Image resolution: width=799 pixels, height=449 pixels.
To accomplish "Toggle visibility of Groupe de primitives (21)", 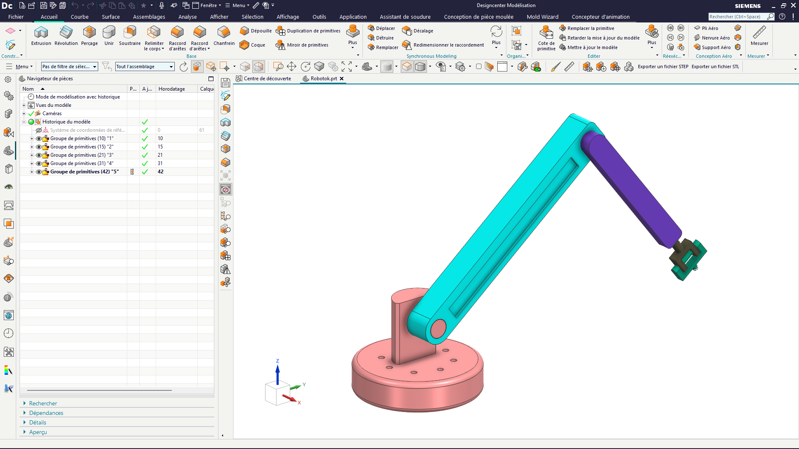I will click(x=39, y=155).
